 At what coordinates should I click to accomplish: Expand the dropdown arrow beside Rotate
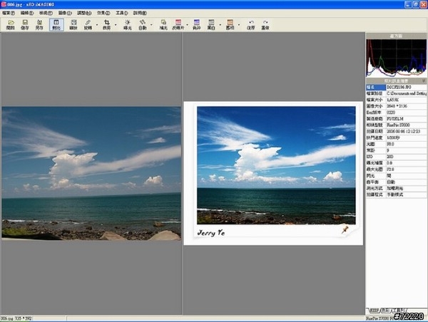[x=96, y=25]
